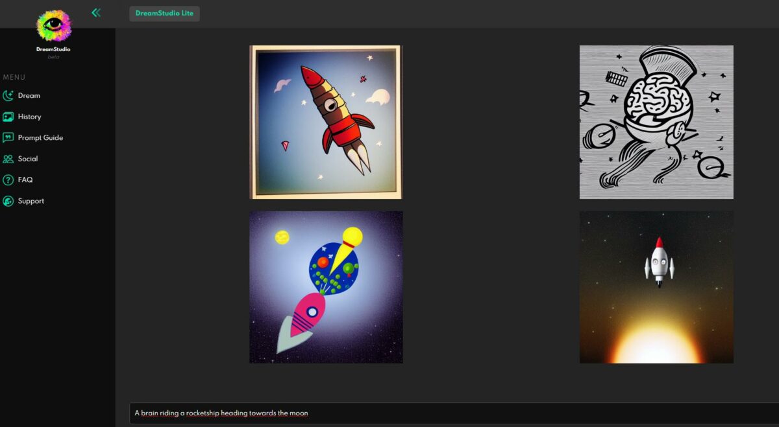Click the History image icon
Viewport: 779px width, 427px height.
(8, 117)
